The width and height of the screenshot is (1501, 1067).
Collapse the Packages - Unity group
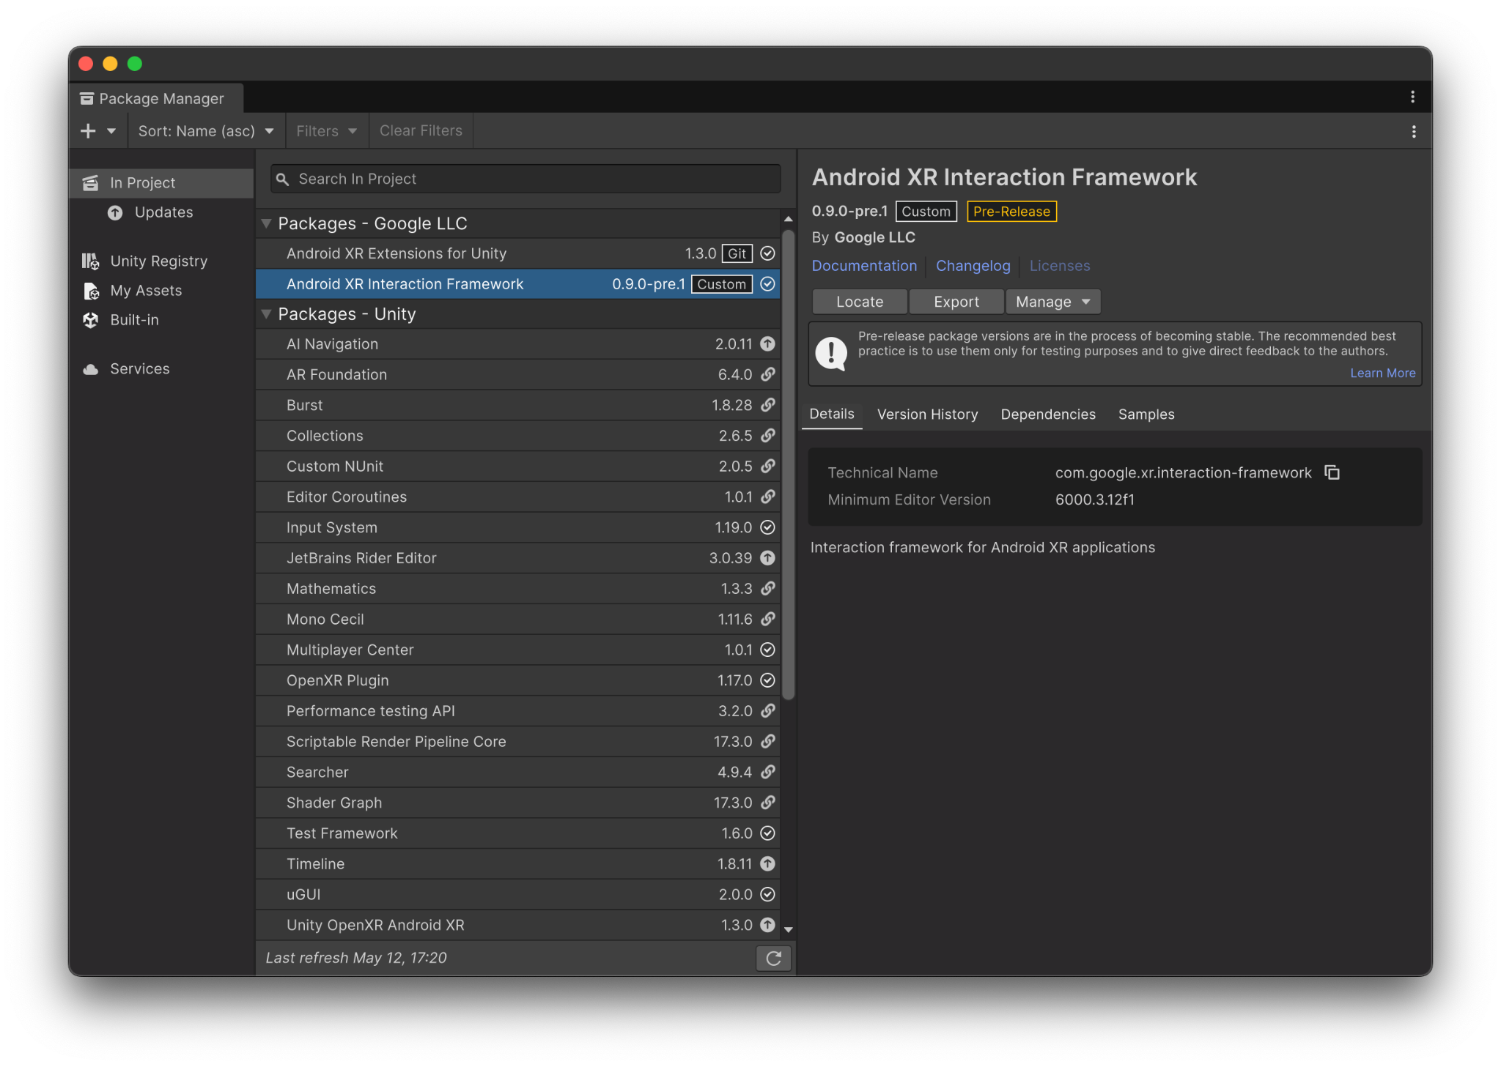267,314
